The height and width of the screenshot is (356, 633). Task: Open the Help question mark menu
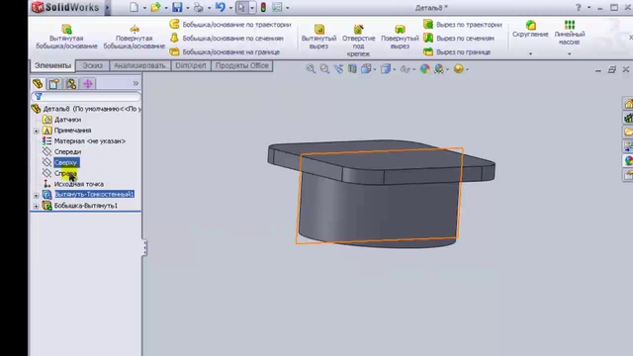[578, 7]
